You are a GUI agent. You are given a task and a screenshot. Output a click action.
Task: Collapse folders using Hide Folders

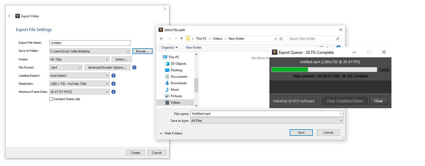pyautogui.click(x=171, y=133)
